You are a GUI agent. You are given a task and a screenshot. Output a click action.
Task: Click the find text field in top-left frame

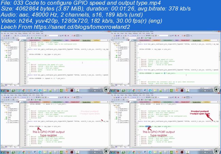pos(52,36)
